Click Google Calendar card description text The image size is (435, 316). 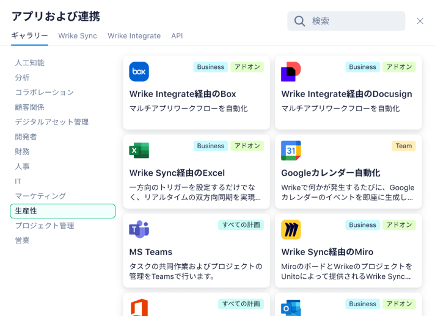[348, 193]
